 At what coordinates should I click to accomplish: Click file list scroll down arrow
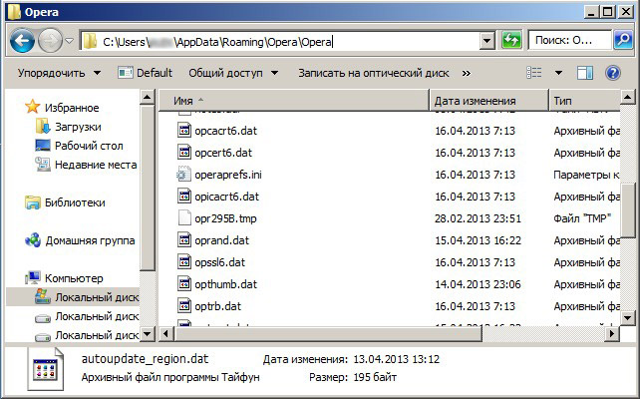pyautogui.click(x=627, y=318)
